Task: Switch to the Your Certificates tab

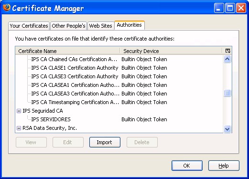Action: pos(29,26)
